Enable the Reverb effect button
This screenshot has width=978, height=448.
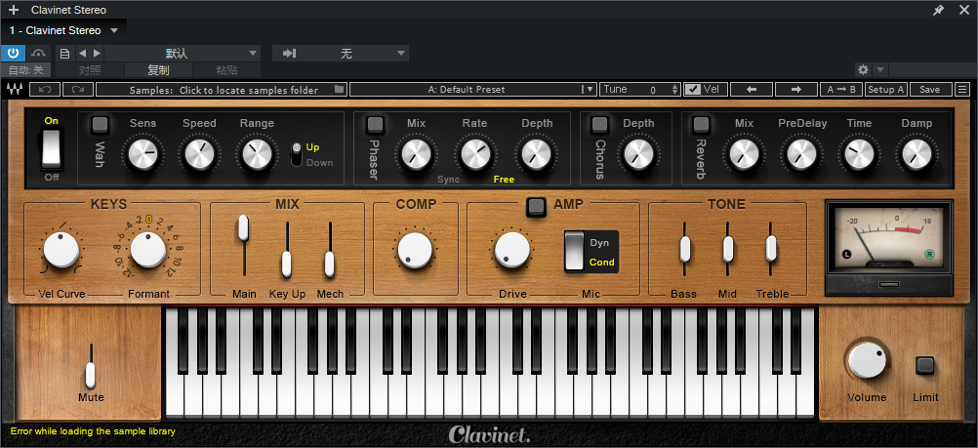click(701, 124)
